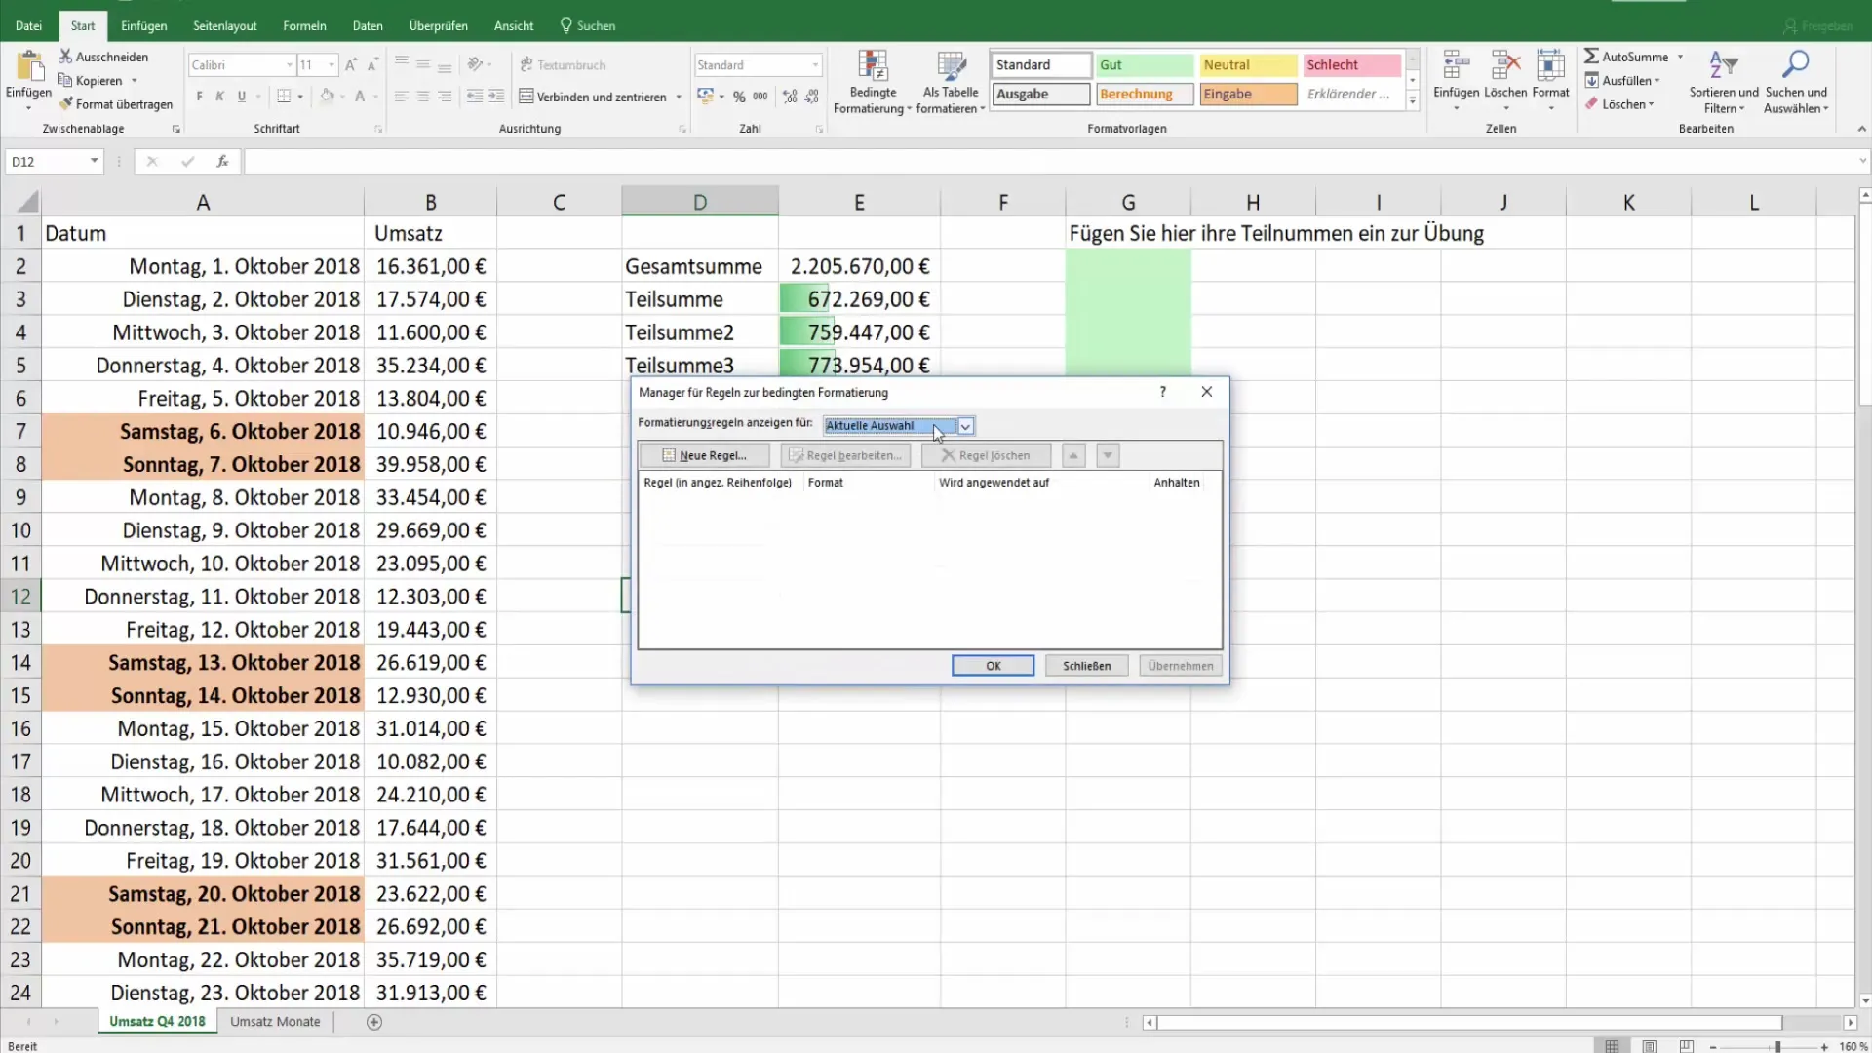Click OK in rules manager
Screen dimensions: 1872x1053
point(993,666)
